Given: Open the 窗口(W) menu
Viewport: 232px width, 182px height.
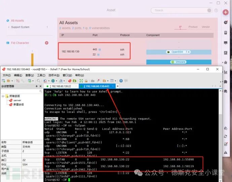Looking at the screenshot, I should (x=67, y=75).
